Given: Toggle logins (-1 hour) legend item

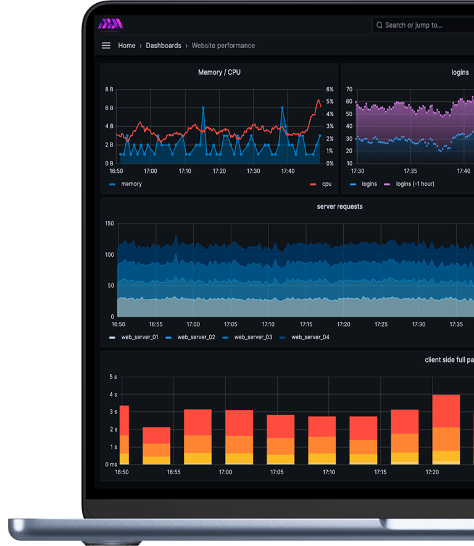Looking at the screenshot, I should pyautogui.click(x=415, y=184).
